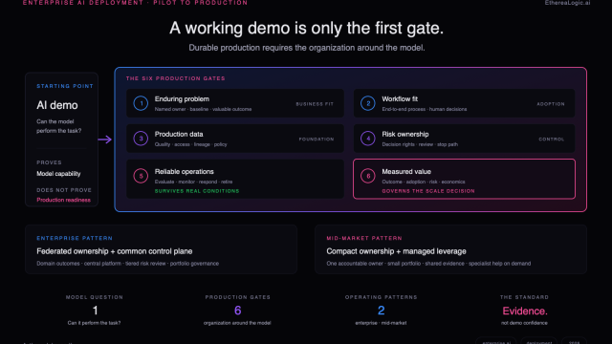Click the "Durable production requires" subtitle

pos(307,48)
